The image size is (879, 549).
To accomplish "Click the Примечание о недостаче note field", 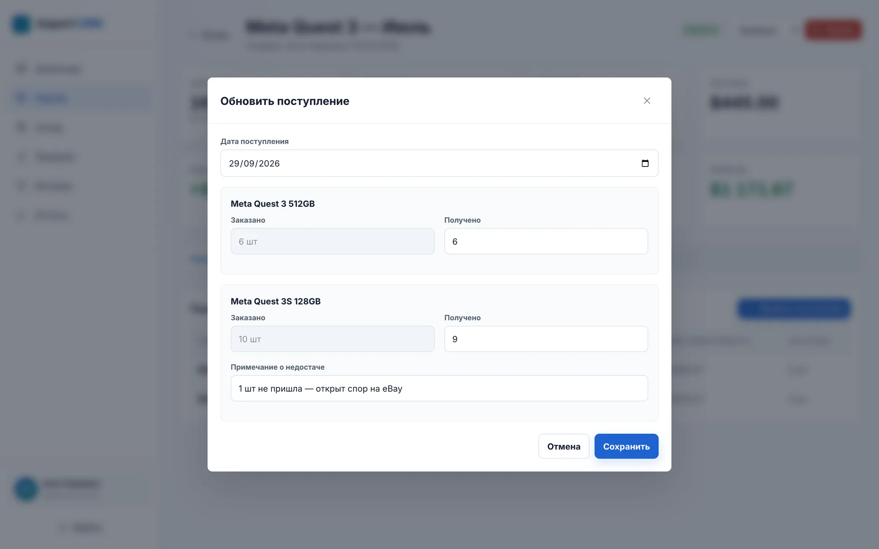I will [439, 388].
